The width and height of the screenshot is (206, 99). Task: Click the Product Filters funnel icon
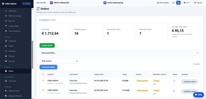[6, 26]
